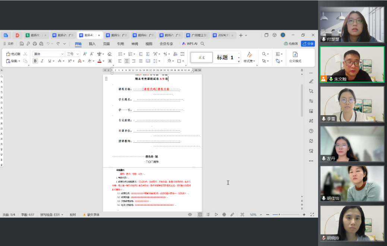
Task: Click the center align paragraph icon
Action: (x=127, y=61)
